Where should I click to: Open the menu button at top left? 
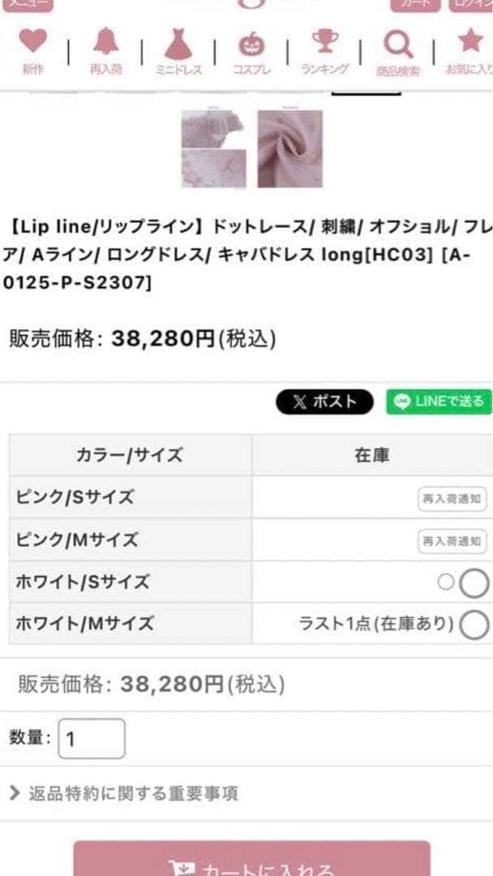(x=24, y=4)
